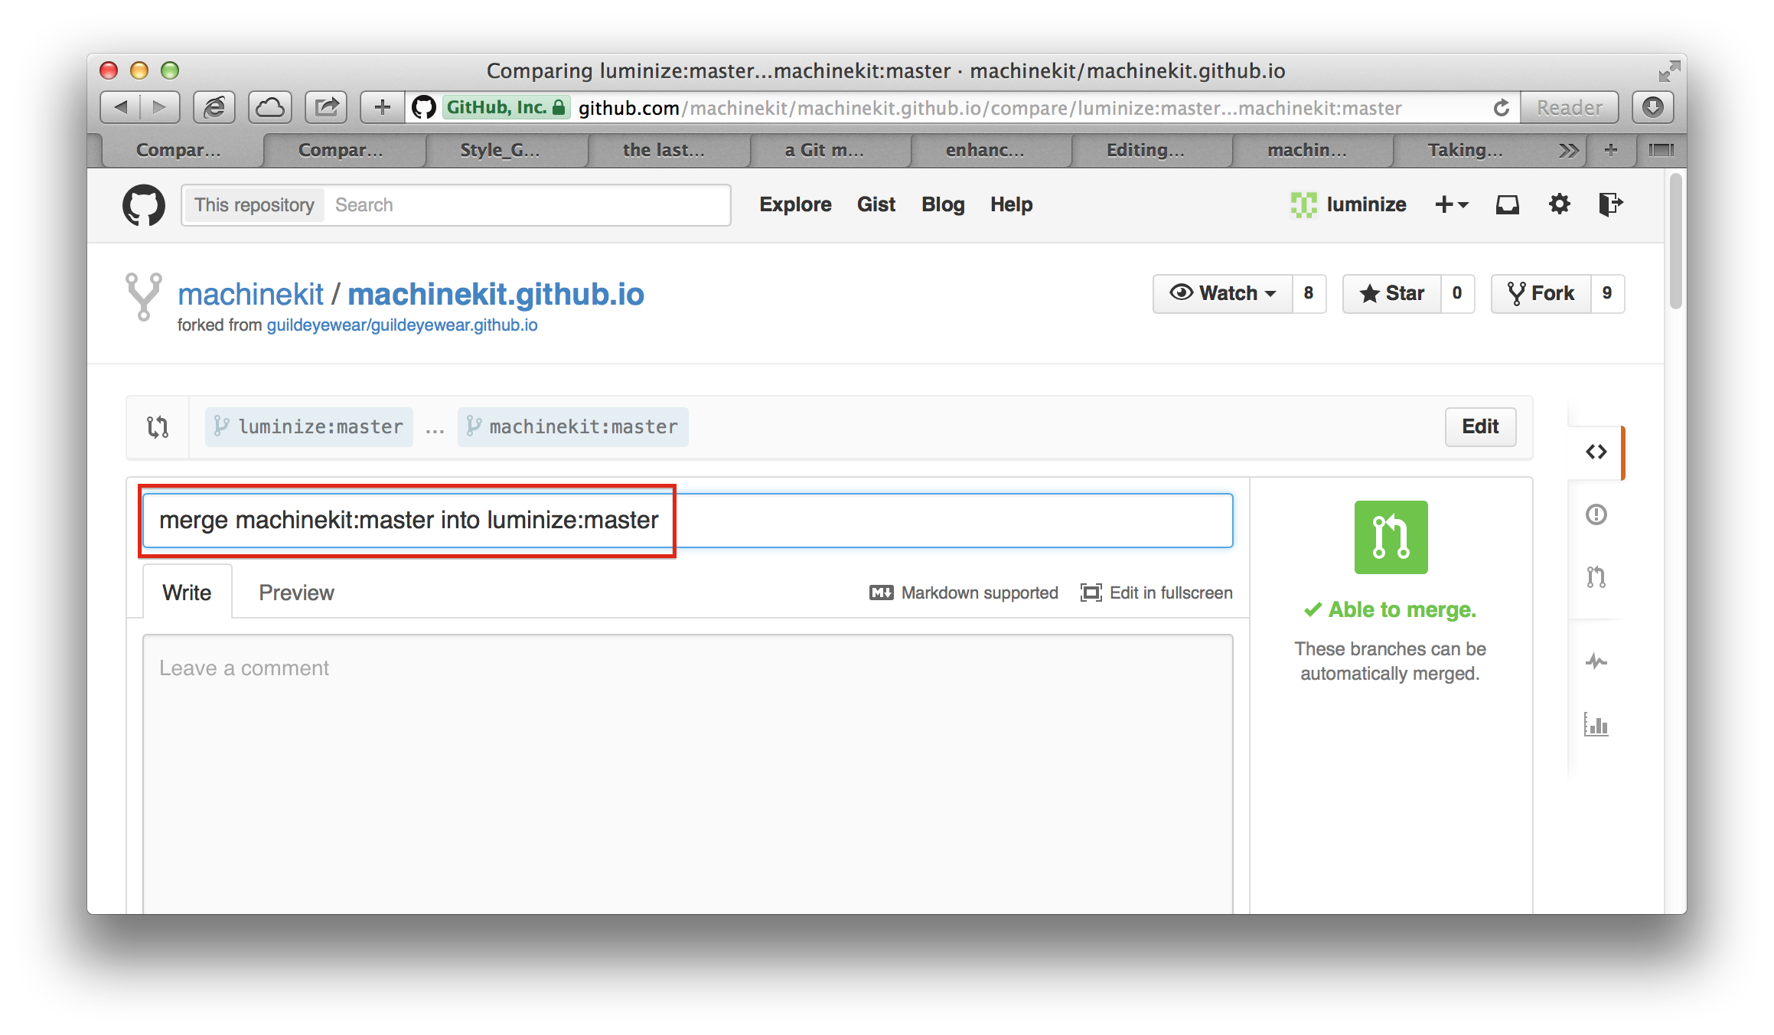This screenshot has height=1035, width=1774.
Task: Click the Leave a comment textarea
Action: point(687,773)
